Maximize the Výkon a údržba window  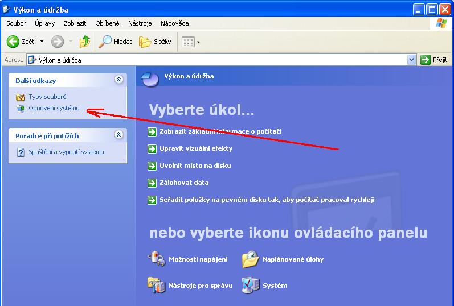(432, 10)
